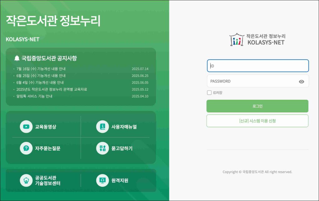Click into the PASSWORD input field
This screenshot has height=201, width=319.
[258, 81]
